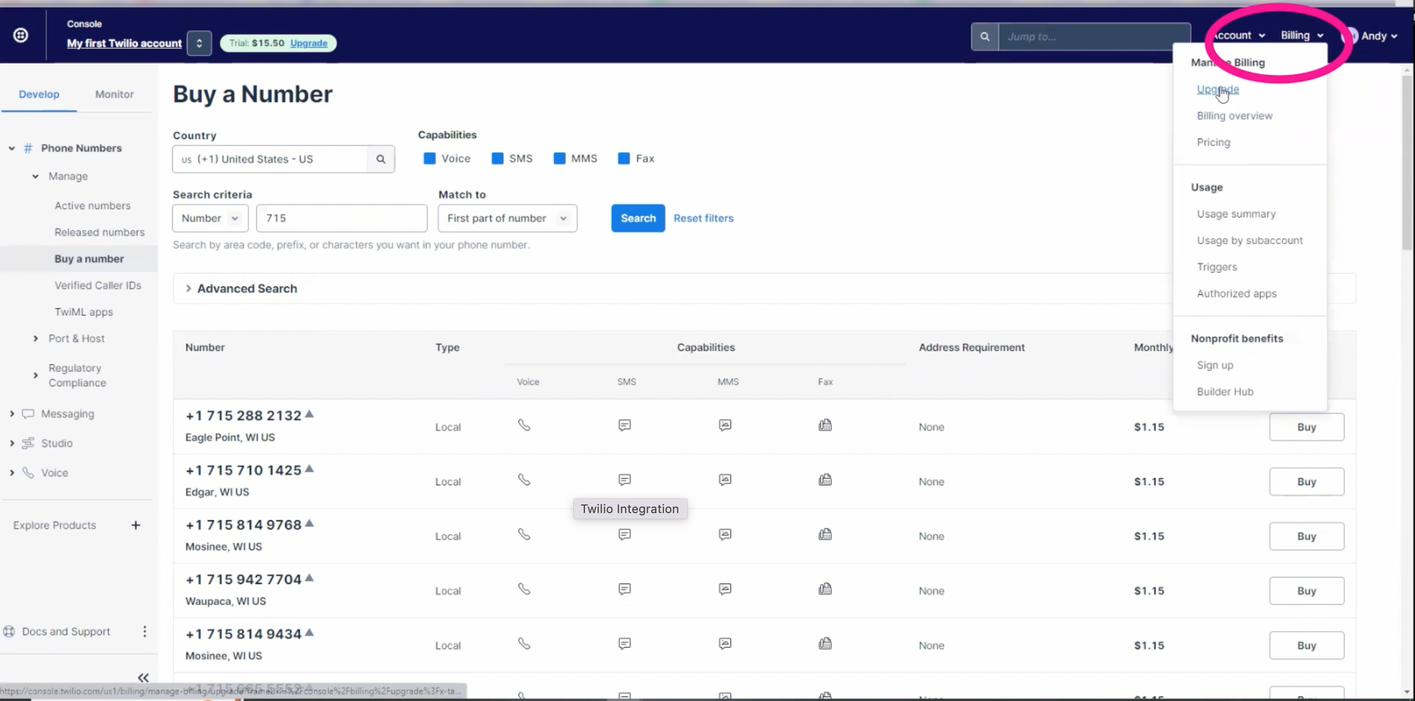This screenshot has height=701, width=1415.
Task: Switch to the Monitor tab
Action: (114, 94)
